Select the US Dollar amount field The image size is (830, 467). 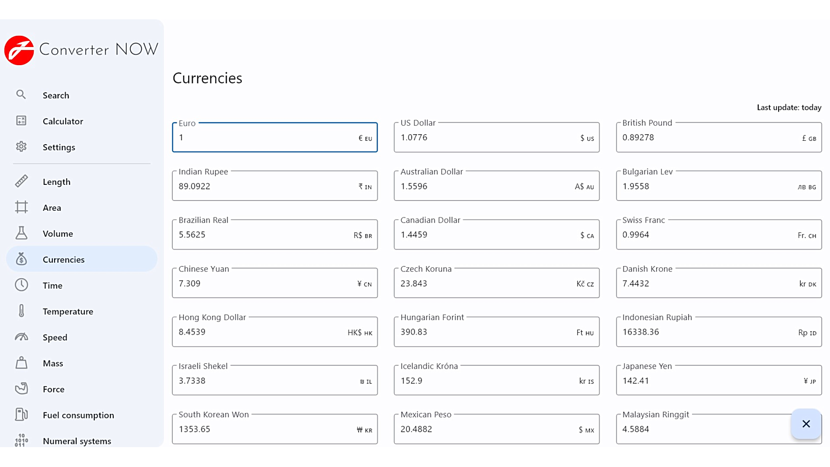point(496,137)
